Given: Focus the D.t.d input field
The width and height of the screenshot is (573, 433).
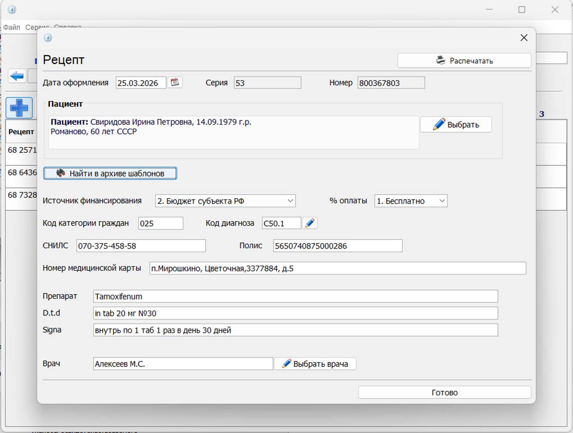Looking at the screenshot, I should point(295,314).
